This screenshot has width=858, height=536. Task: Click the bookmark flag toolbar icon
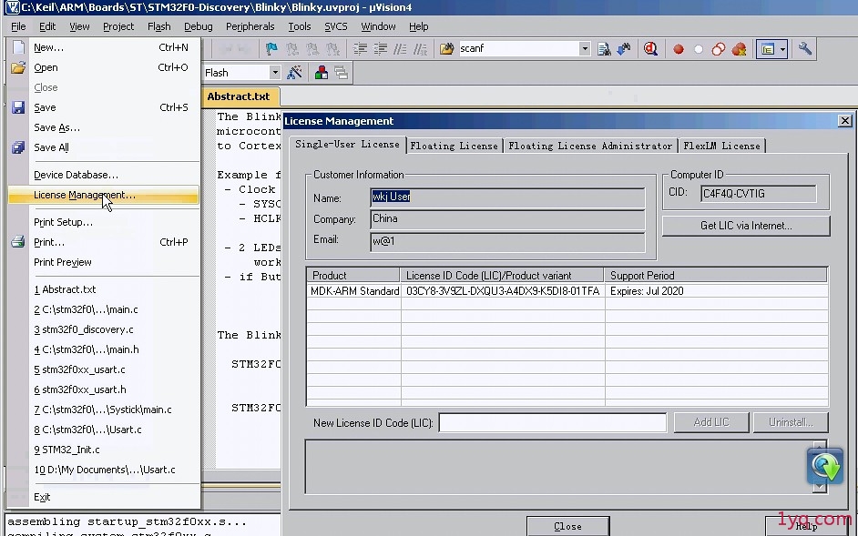pos(271,48)
